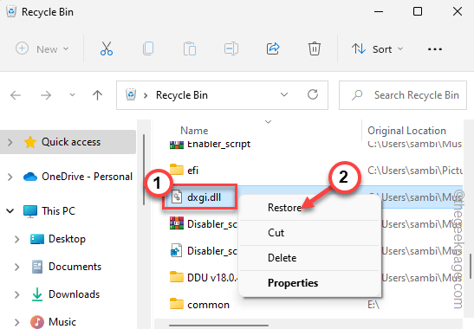Image resolution: width=474 pixels, height=329 pixels.
Task: Click the Recycle Bin title bar icon
Action: pyautogui.click(x=11, y=12)
